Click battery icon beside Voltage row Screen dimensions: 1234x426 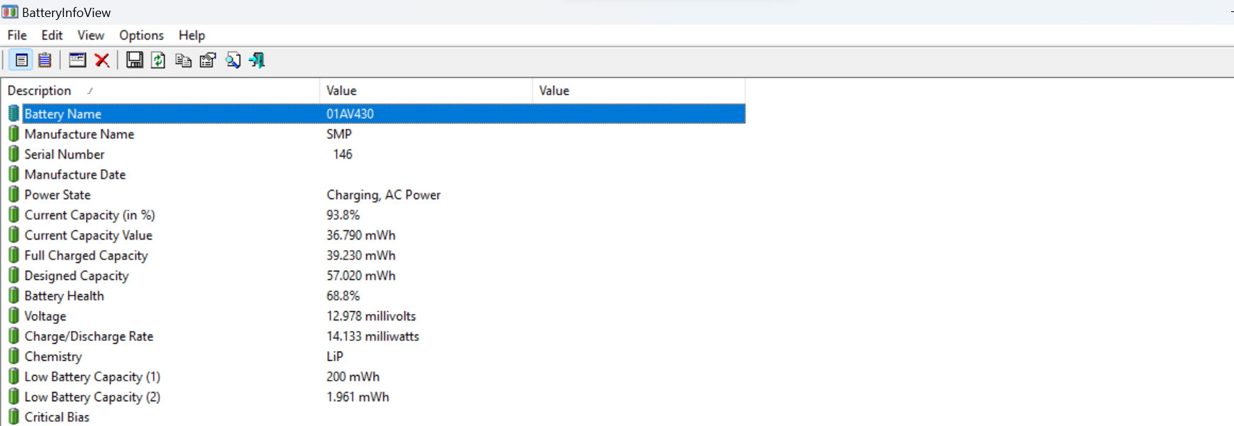tap(13, 316)
